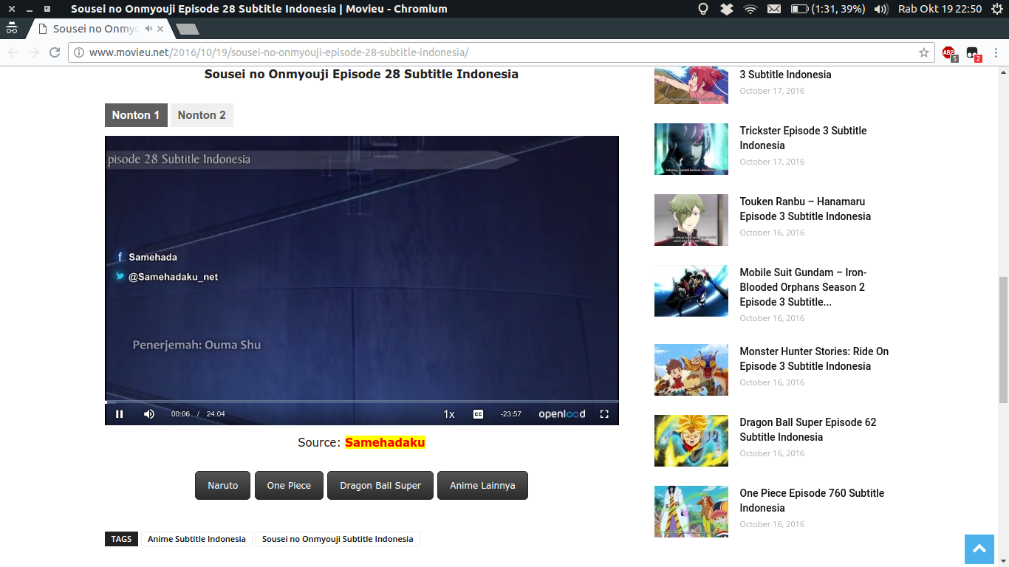This screenshot has height=567, width=1009.
Task: Click the address bar URL field
Action: click(501, 52)
